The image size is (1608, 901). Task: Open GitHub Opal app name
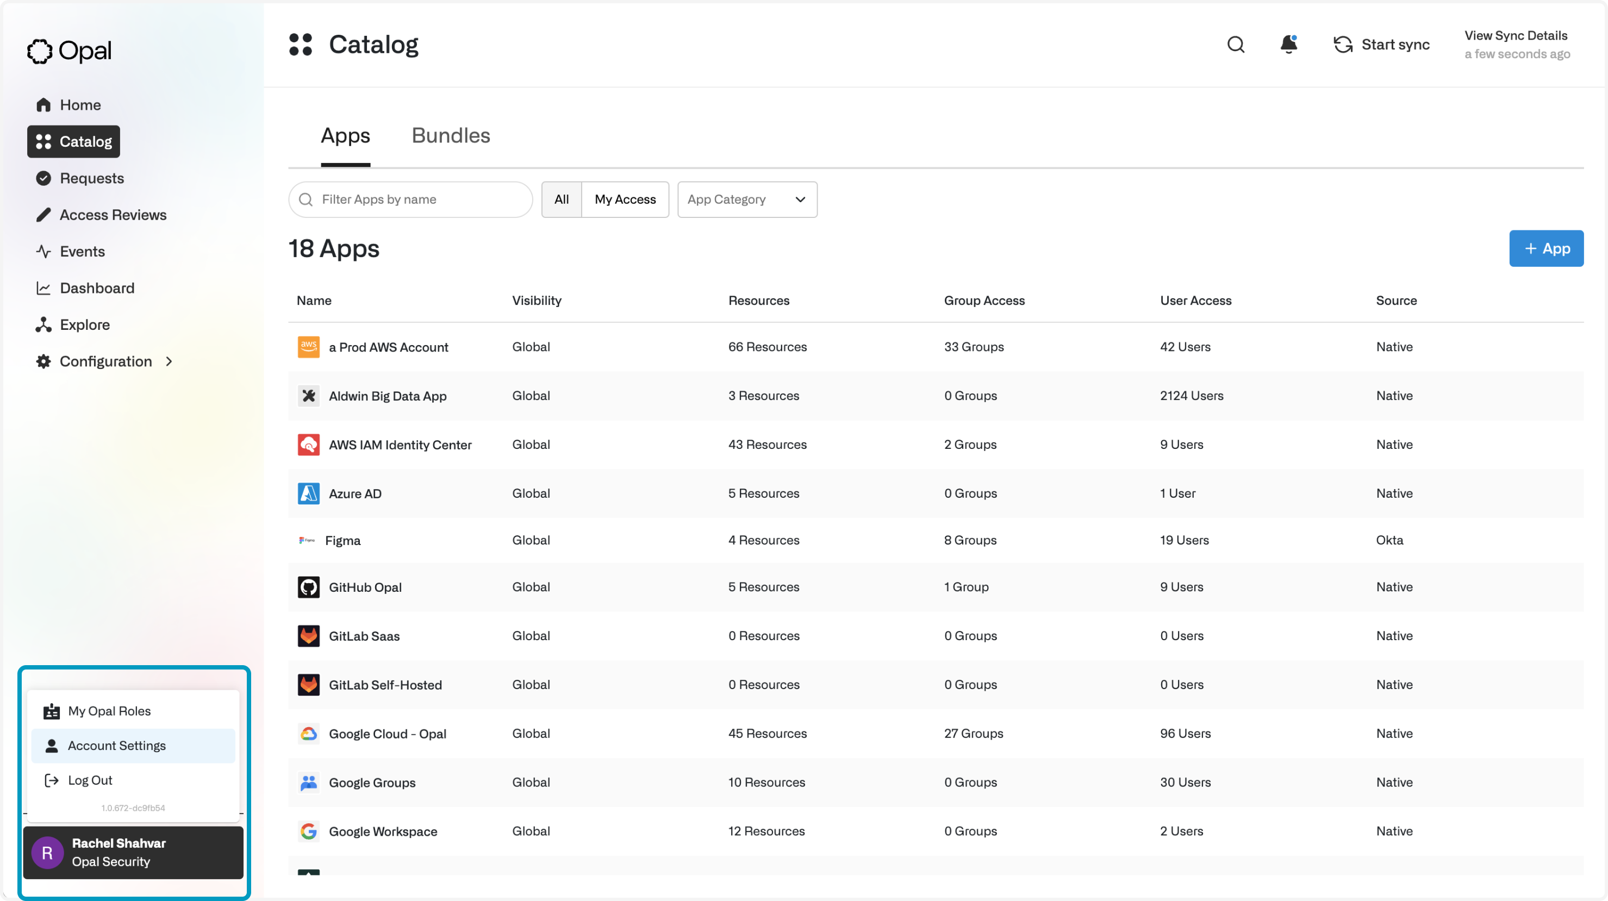[365, 587]
